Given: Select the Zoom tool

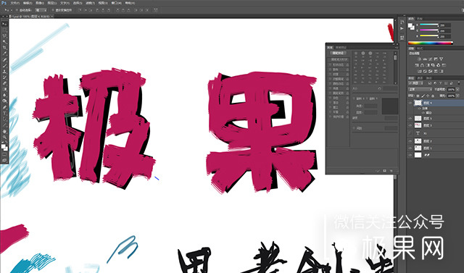Looking at the screenshot, I should point(4,137).
